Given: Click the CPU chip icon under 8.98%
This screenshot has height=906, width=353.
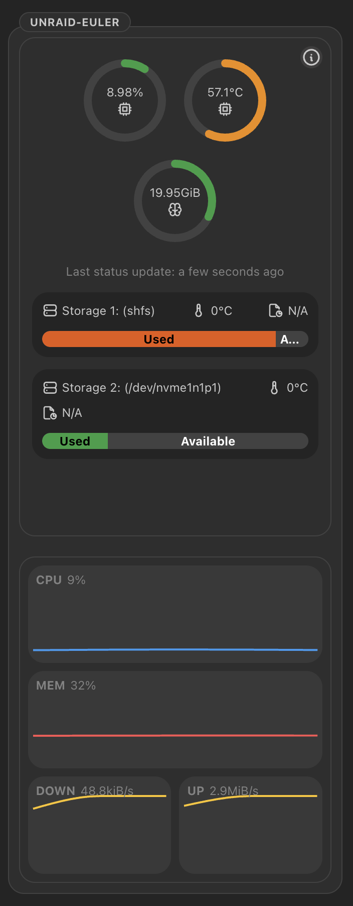Looking at the screenshot, I should pyautogui.click(x=125, y=109).
